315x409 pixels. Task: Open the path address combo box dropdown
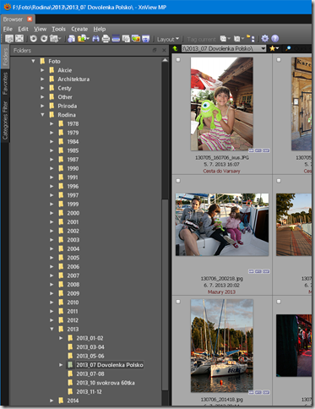tap(263, 48)
